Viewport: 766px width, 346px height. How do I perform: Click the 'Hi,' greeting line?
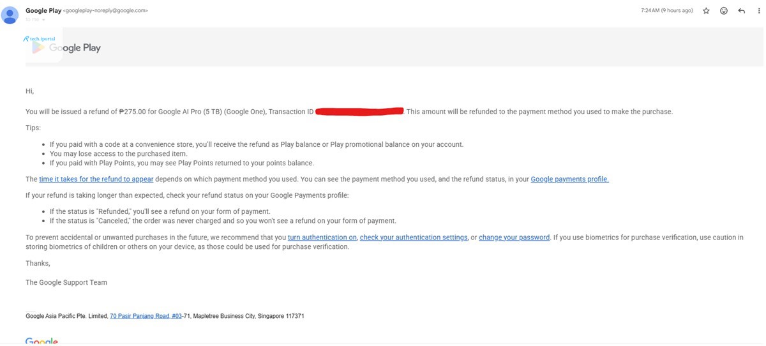[x=29, y=91]
